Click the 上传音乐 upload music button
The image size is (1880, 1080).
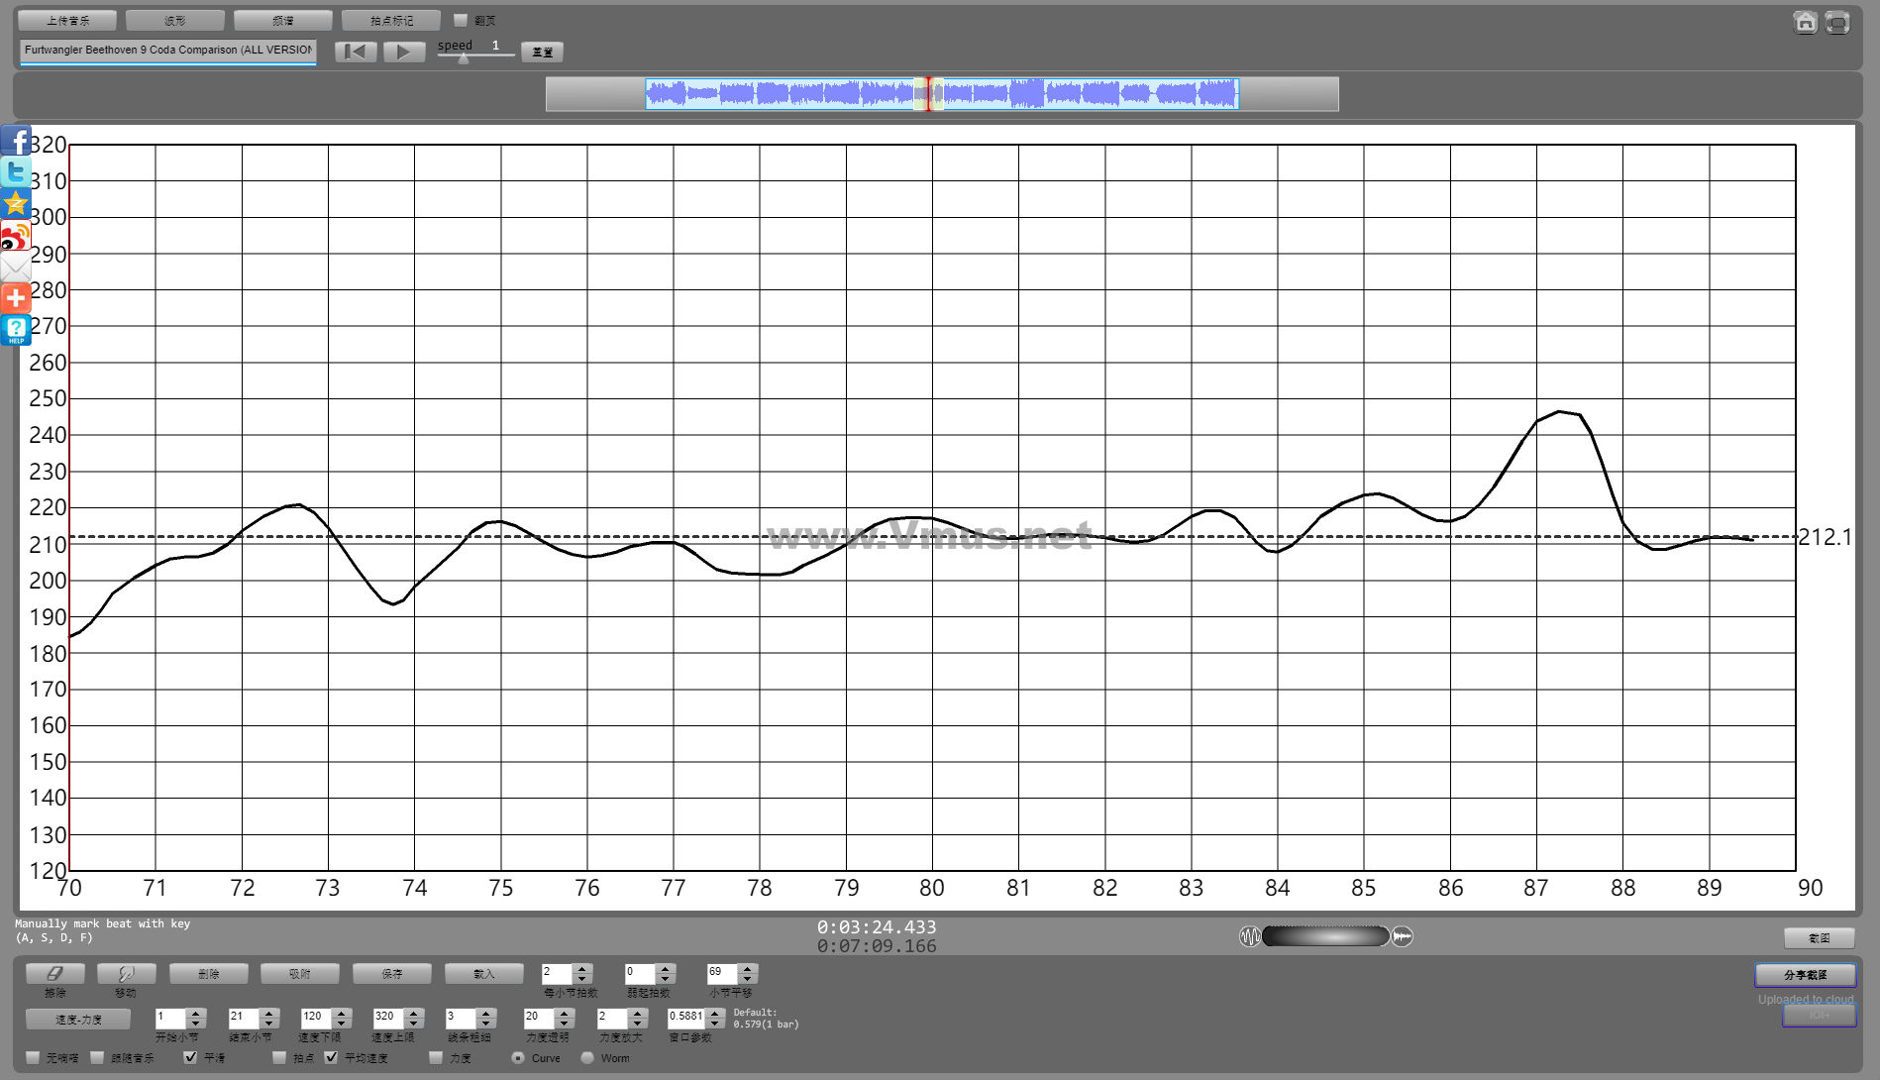click(67, 21)
